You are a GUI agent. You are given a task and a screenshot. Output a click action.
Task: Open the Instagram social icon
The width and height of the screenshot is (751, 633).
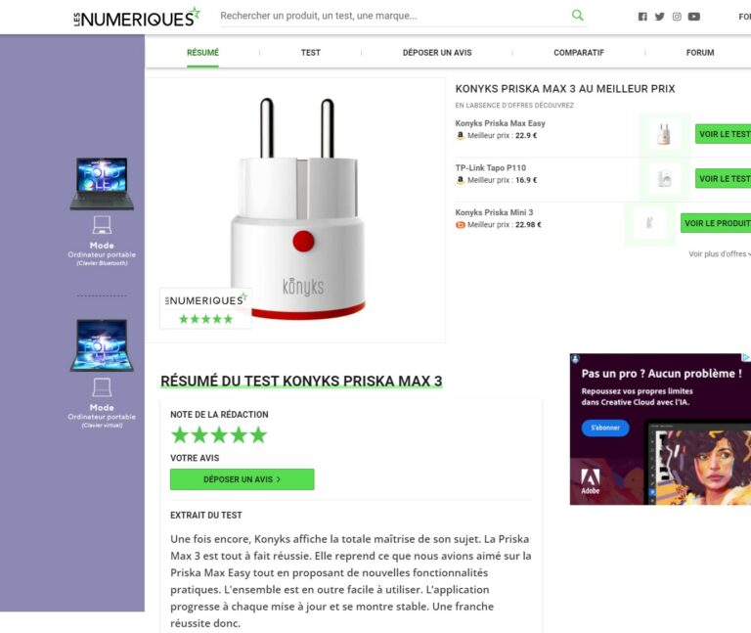coord(677,17)
